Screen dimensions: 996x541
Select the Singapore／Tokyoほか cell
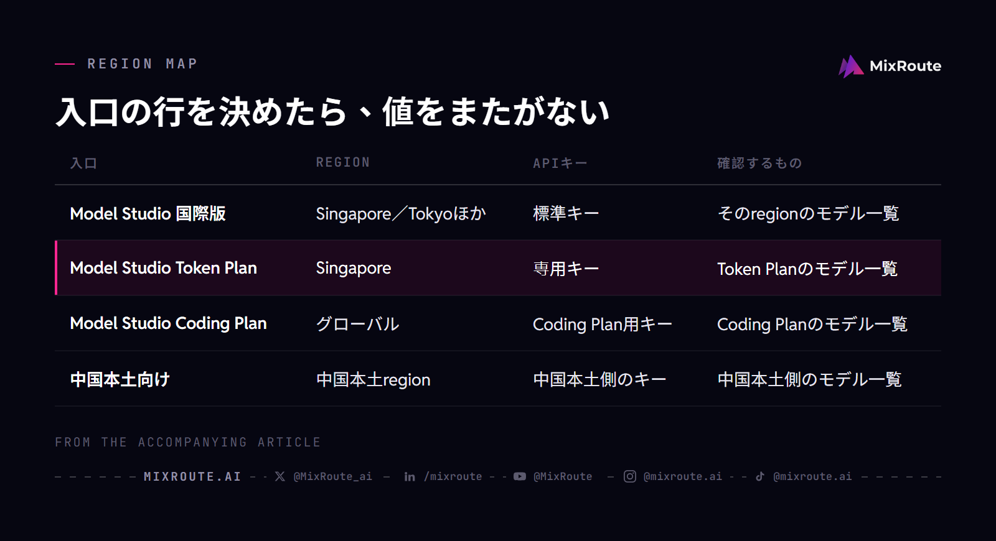tap(401, 213)
